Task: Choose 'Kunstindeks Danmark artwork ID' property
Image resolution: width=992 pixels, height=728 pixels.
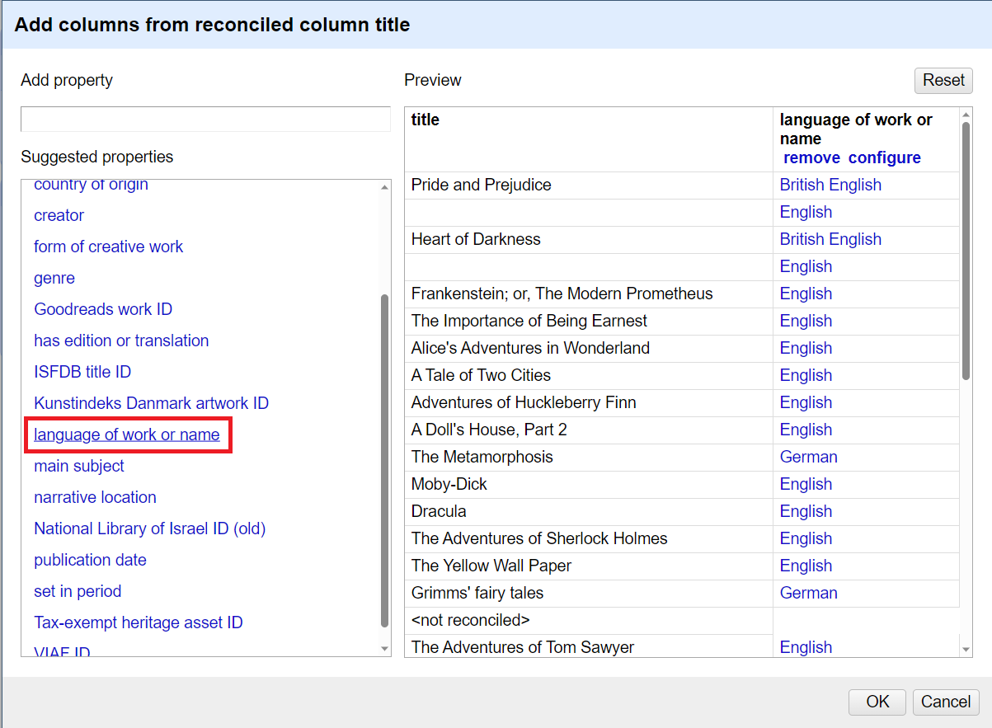Action: point(152,403)
